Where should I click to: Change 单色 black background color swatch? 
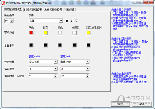click(31, 45)
